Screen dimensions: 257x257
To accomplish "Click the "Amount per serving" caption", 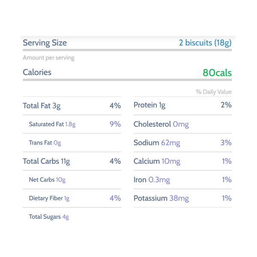I will click(x=48, y=58).
